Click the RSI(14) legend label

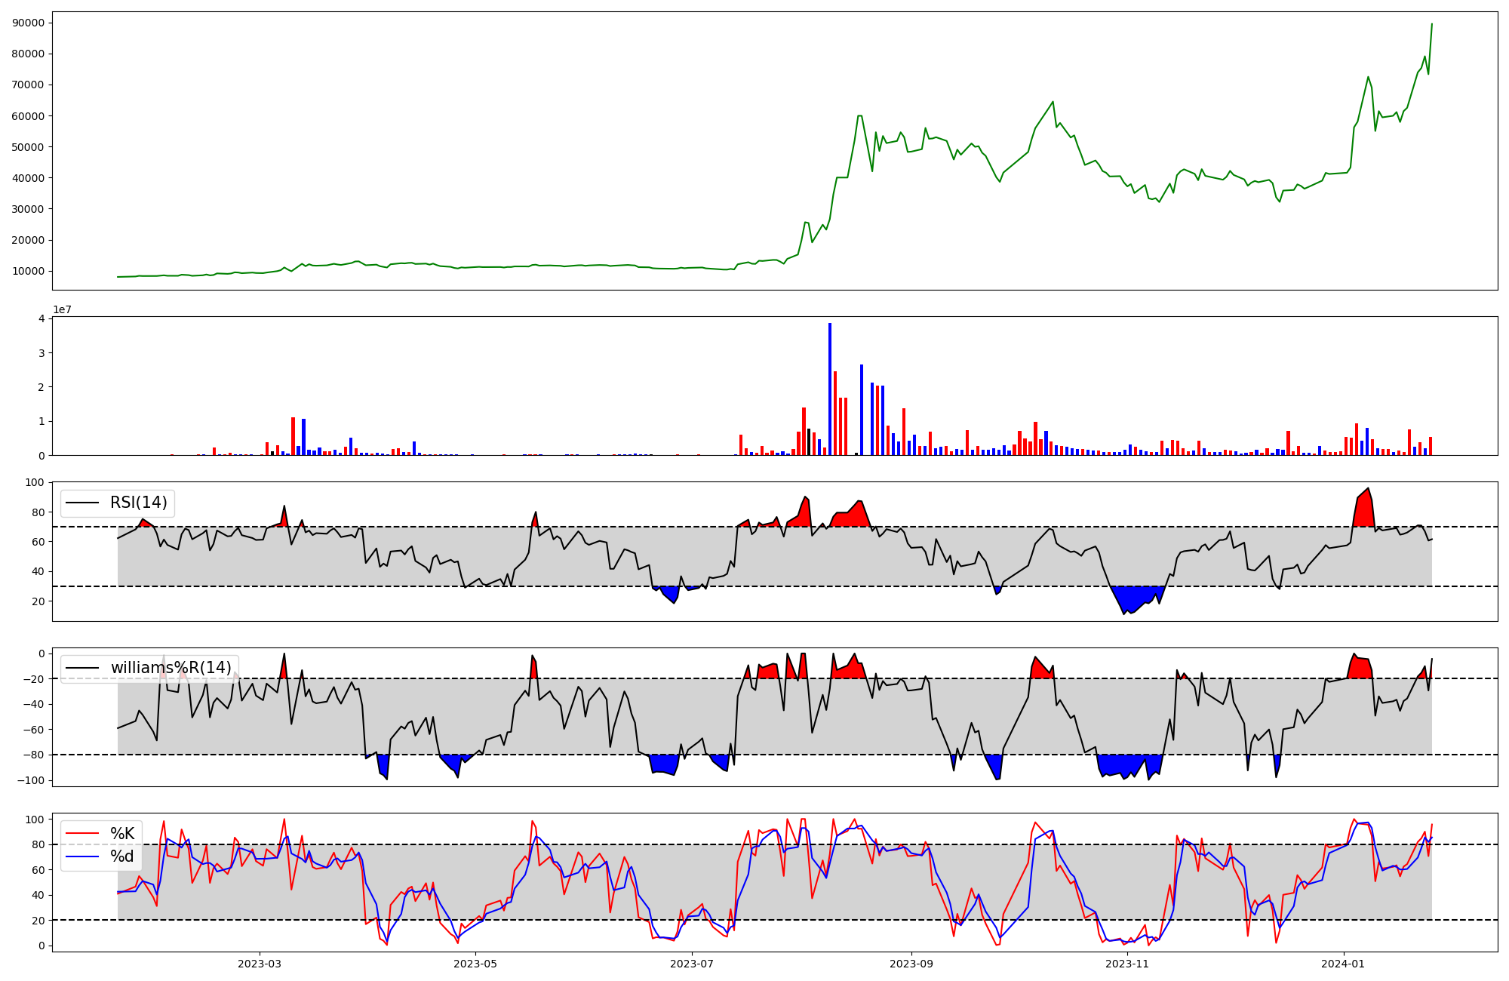139,503
